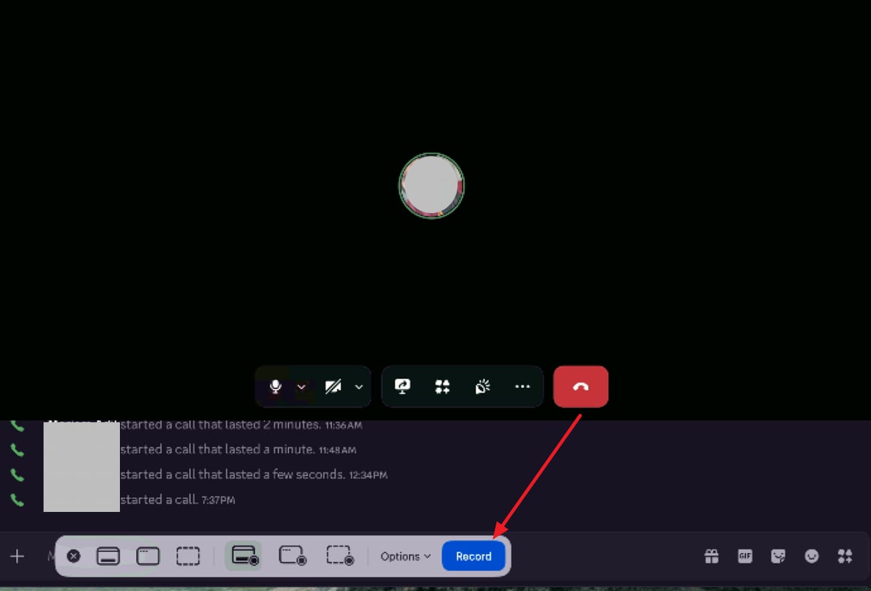Click the phone icon beside the 12:34PM call
Image resolution: width=871 pixels, height=591 pixels.
point(17,474)
